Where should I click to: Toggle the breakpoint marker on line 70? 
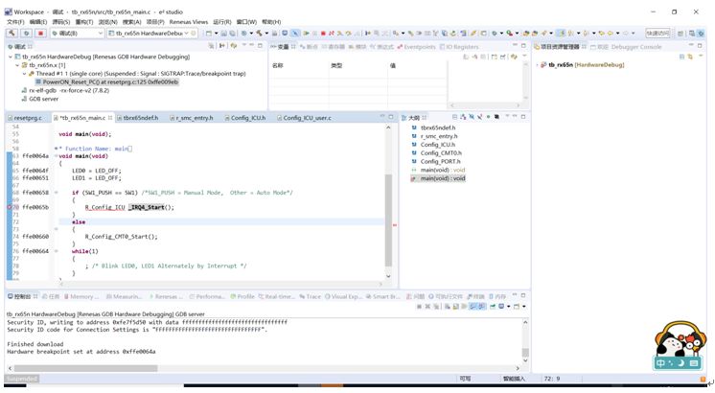click(x=10, y=207)
